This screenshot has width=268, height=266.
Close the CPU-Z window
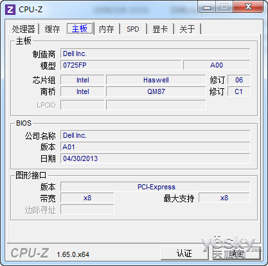(x=248, y=7)
